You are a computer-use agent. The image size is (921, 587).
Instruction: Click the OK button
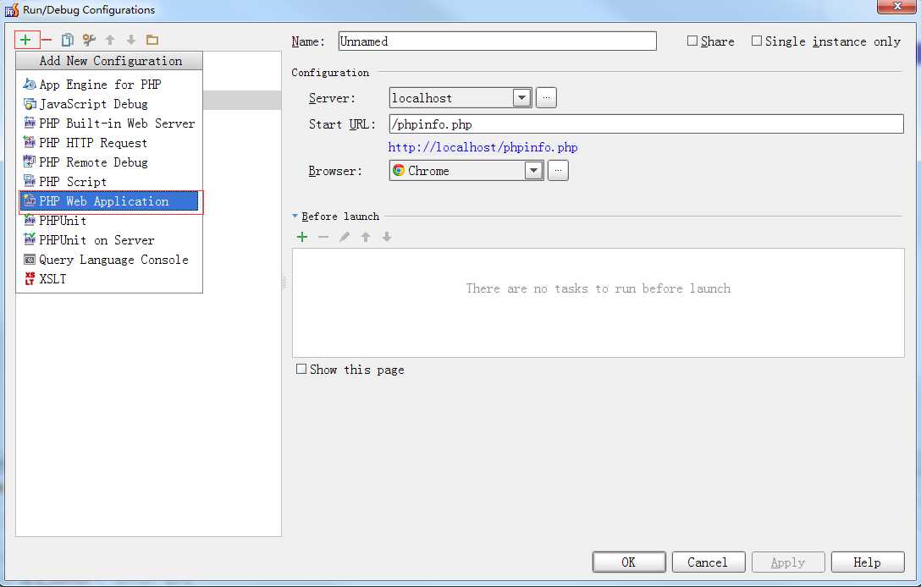point(629,562)
